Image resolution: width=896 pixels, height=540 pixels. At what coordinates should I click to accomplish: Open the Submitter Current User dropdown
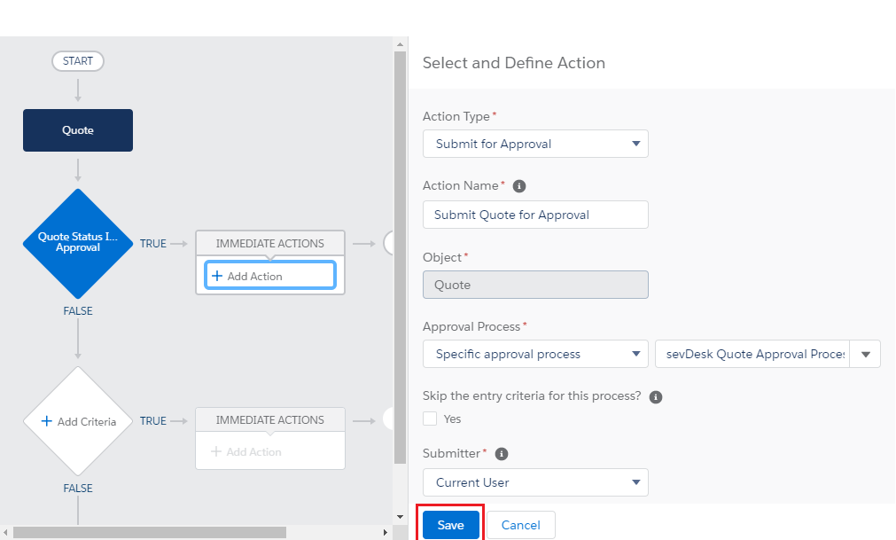coord(535,482)
